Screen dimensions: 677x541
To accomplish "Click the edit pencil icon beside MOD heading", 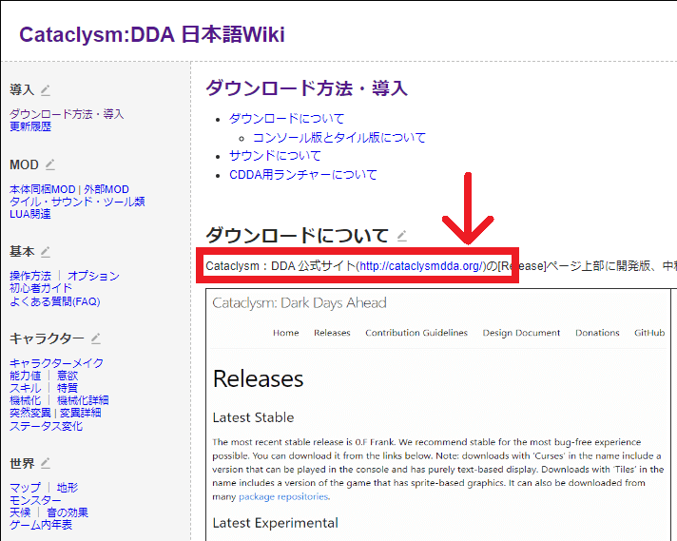I will pyautogui.click(x=49, y=164).
